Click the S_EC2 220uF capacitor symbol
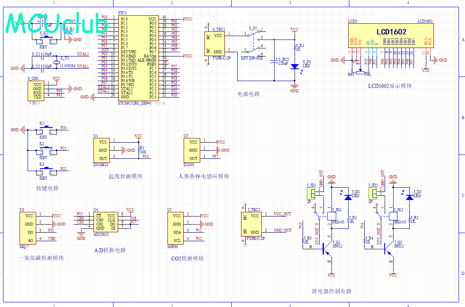The image size is (465, 307). (274, 62)
